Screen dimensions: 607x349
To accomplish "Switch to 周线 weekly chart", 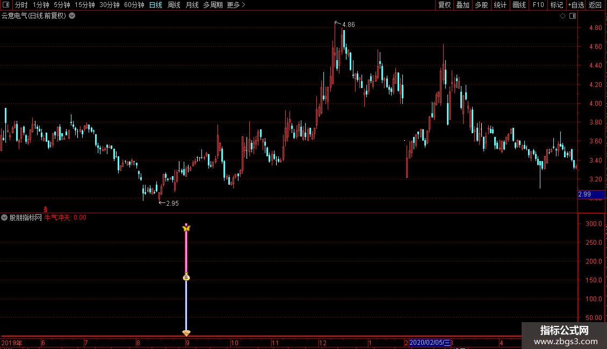I will click(174, 5).
